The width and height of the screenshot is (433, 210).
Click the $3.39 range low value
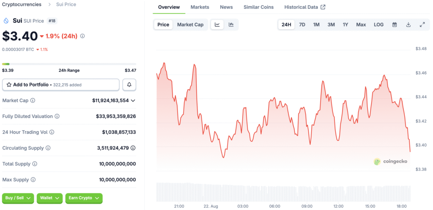coord(8,70)
